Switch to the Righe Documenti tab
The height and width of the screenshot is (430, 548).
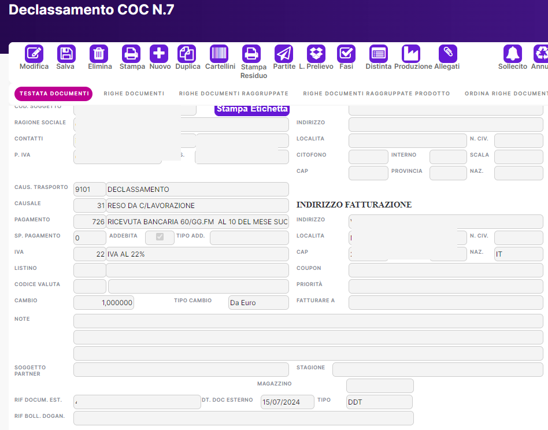(134, 92)
